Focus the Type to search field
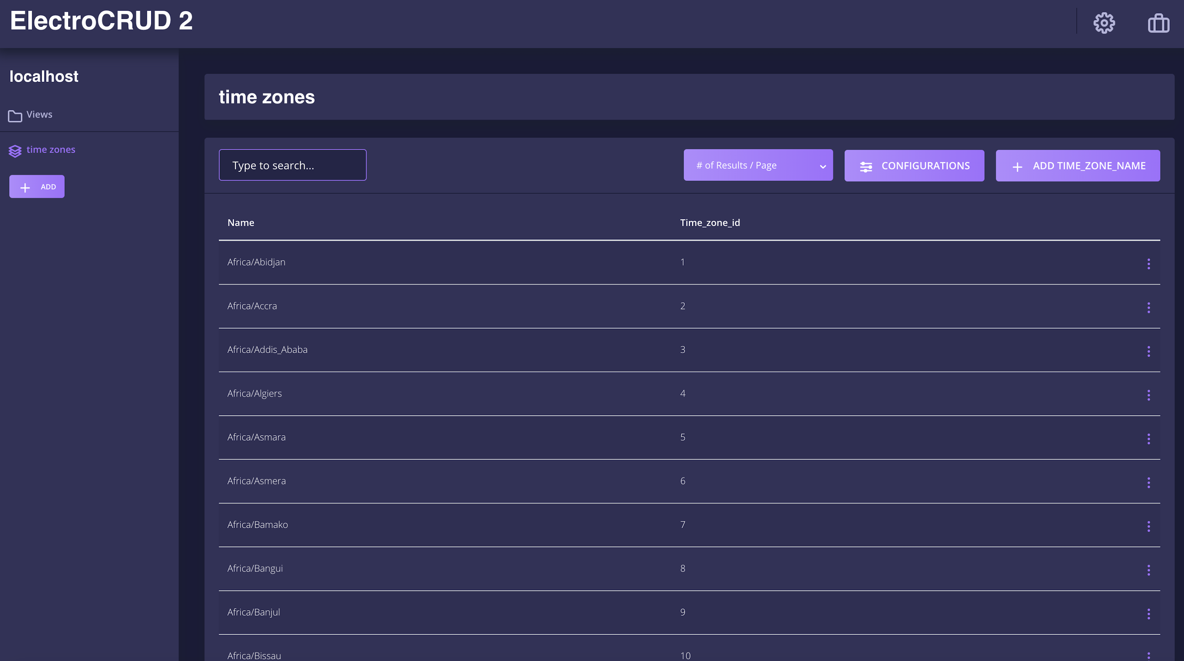The height and width of the screenshot is (661, 1184). 292,165
